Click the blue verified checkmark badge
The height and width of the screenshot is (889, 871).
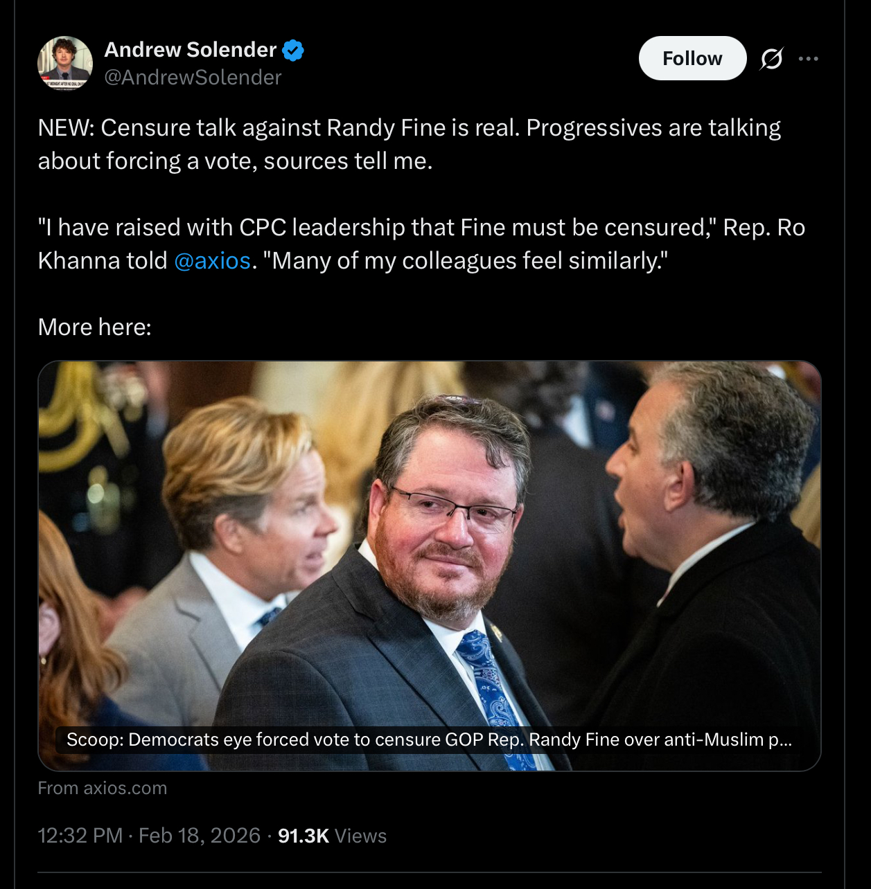294,50
